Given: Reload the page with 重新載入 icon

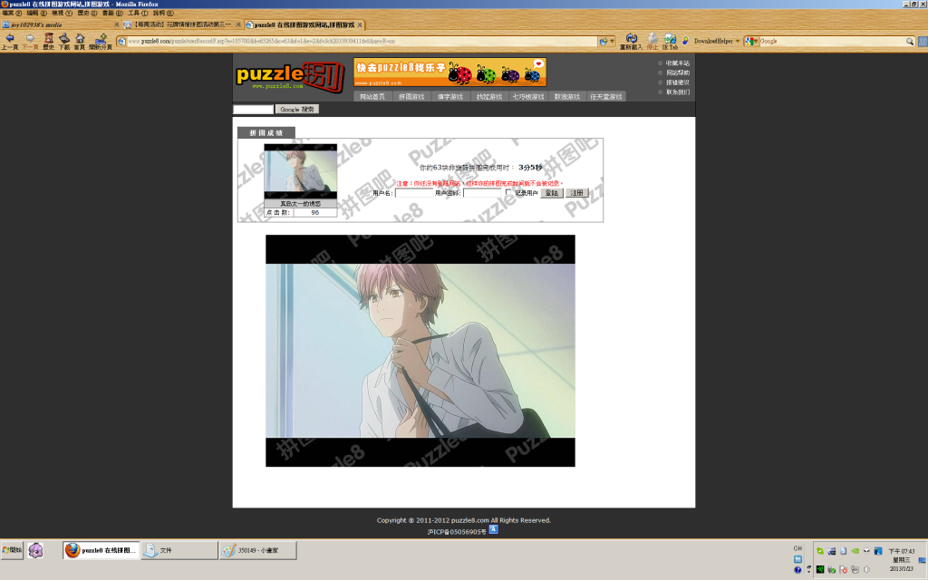Looking at the screenshot, I should tap(631, 40).
